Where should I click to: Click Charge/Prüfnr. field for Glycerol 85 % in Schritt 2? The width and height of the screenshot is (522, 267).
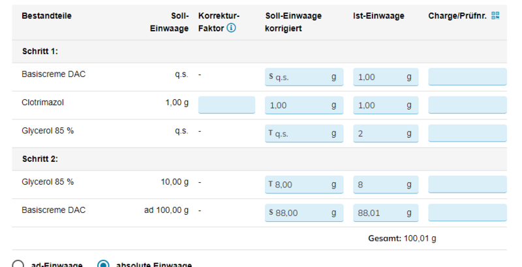[x=467, y=184]
